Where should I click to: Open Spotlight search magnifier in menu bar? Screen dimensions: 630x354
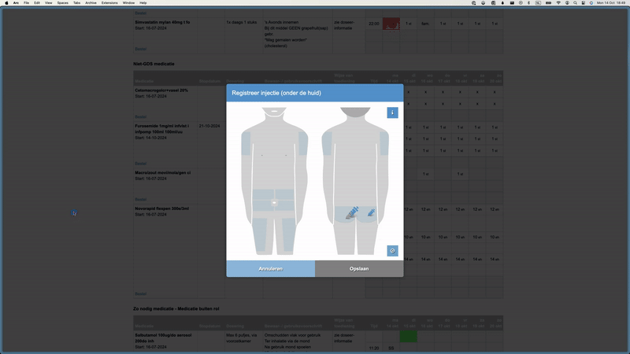(576, 3)
